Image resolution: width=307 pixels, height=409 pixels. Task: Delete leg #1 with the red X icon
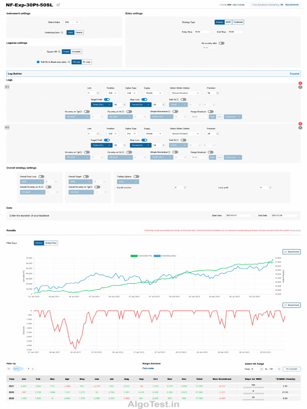click(300, 83)
